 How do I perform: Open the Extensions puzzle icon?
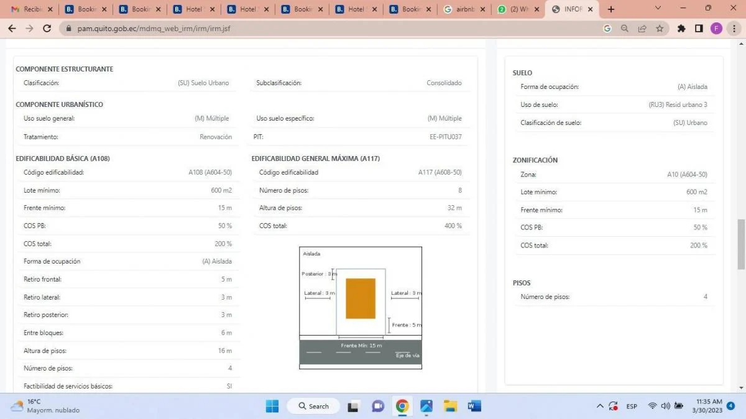(681, 29)
